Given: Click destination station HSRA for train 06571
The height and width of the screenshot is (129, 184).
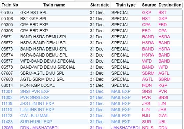Looking at the screenshot, I should (x=164, y=37).
